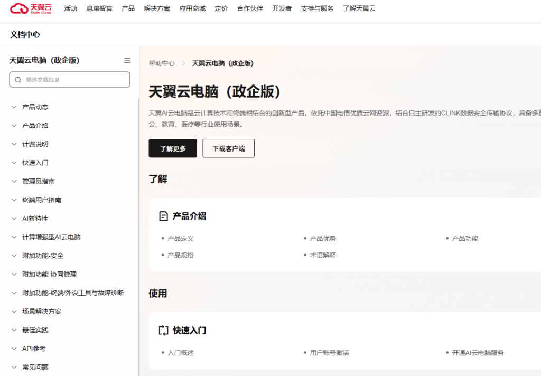Screen dimensions: 541x376
Task: Expand the 附加功能-安全 chevron
Action: (14, 256)
